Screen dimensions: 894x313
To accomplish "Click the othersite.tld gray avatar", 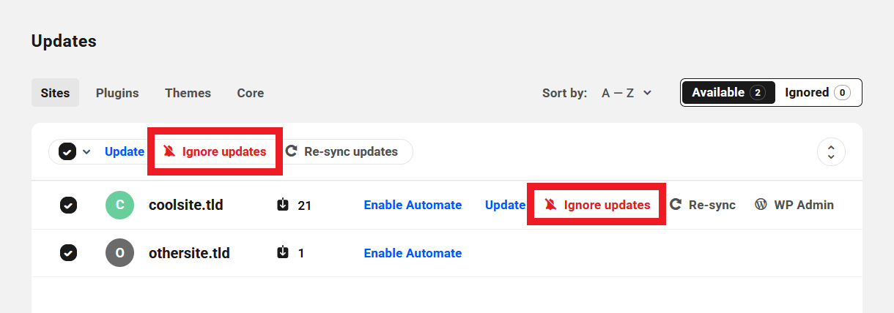I will coord(119,253).
